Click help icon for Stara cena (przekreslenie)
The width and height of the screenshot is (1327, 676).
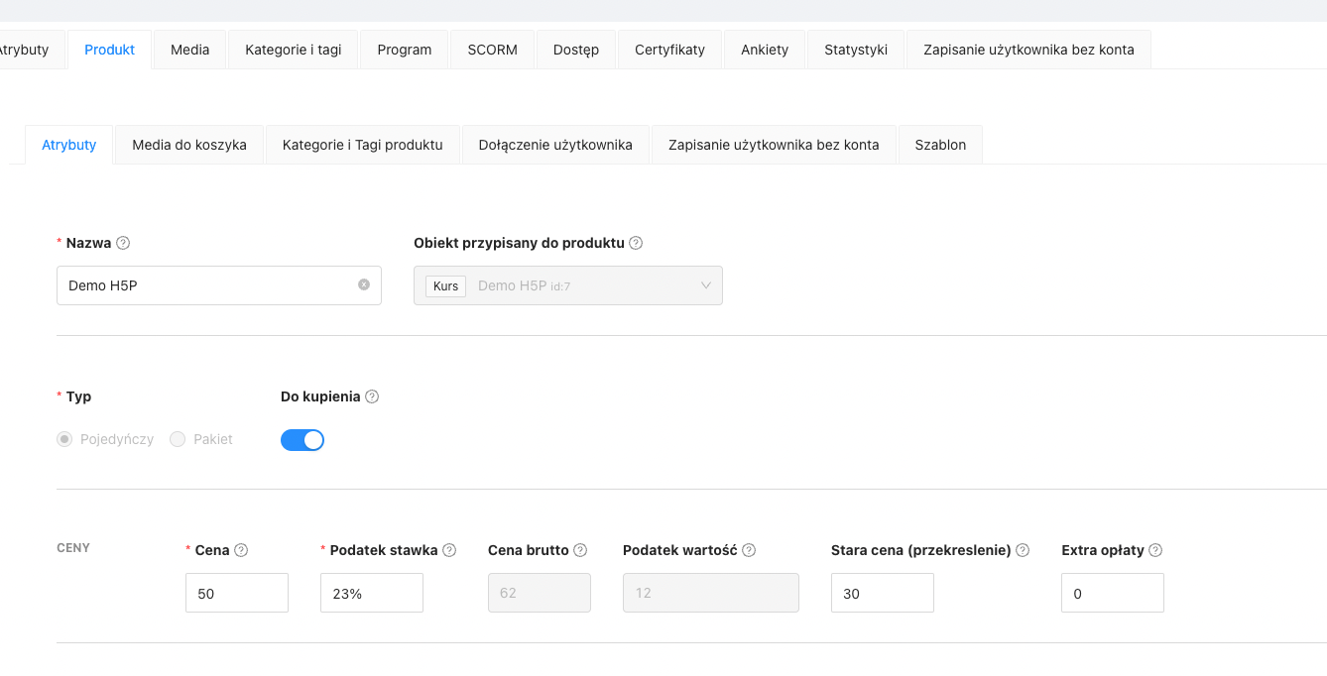1022,549
